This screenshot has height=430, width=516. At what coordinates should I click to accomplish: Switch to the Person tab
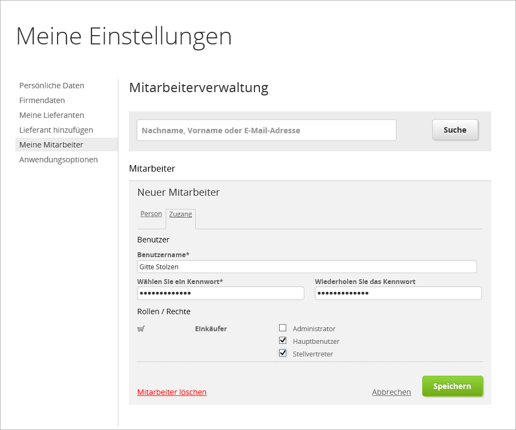151,214
